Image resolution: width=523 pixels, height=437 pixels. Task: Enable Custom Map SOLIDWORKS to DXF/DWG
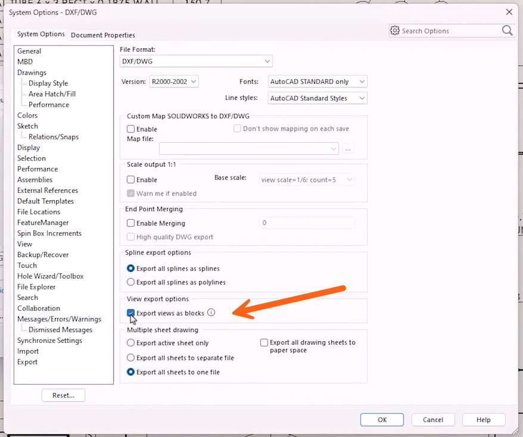pyautogui.click(x=131, y=129)
